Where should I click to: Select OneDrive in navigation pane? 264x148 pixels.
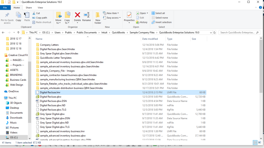click(11, 91)
